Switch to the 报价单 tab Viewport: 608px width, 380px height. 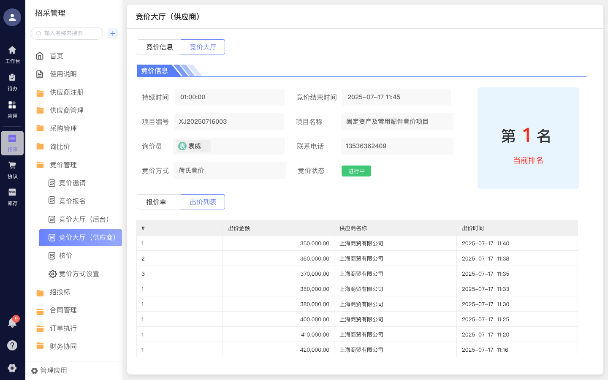click(159, 202)
